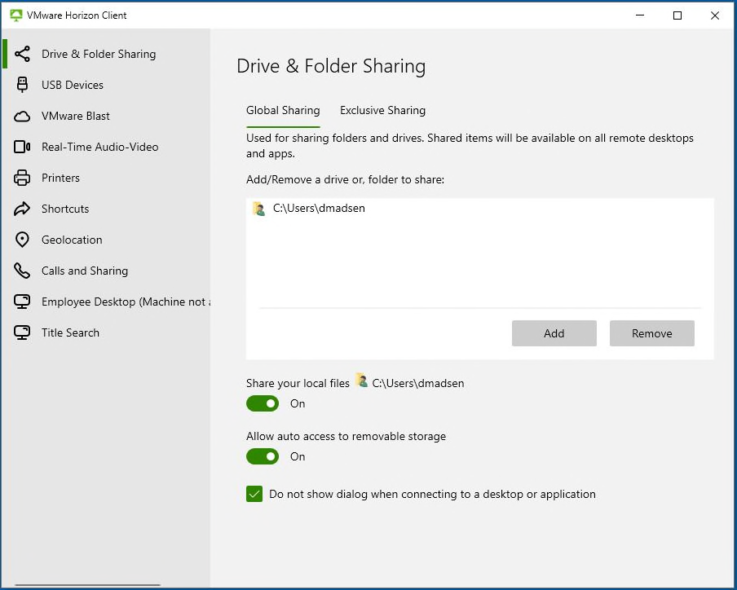Open VMware Blast settings
Viewport: 737px width, 590px height.
(106, 116)
